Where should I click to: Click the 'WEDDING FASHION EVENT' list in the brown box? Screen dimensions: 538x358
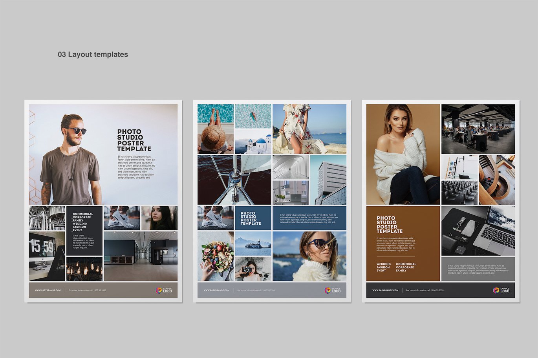[384, 267]
